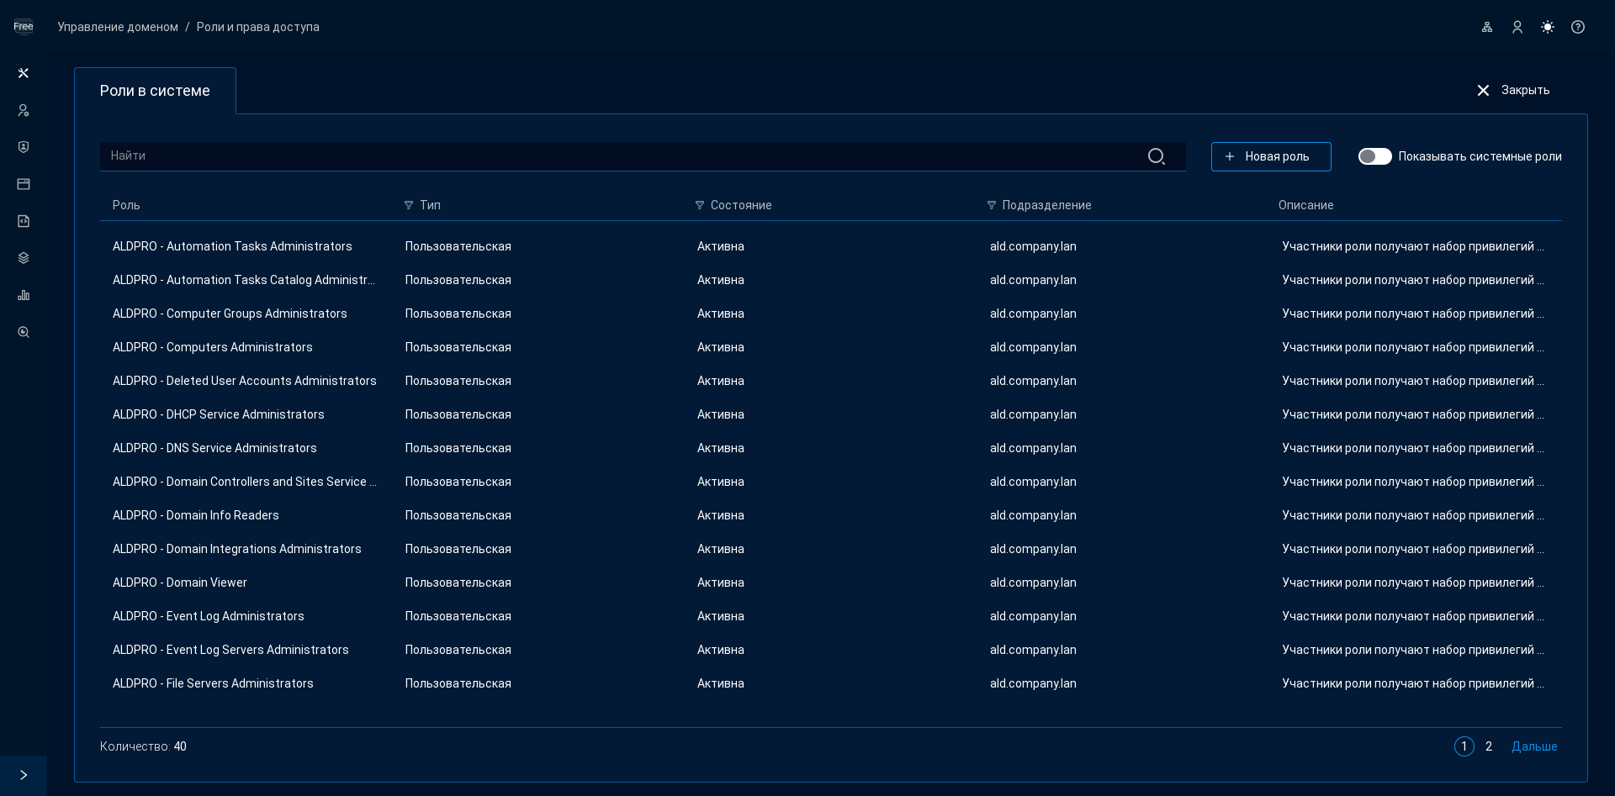Open the help question mark icon
Image resolution: width=1615 pixels, height=796 pixels.
(x=1578, y=27)
